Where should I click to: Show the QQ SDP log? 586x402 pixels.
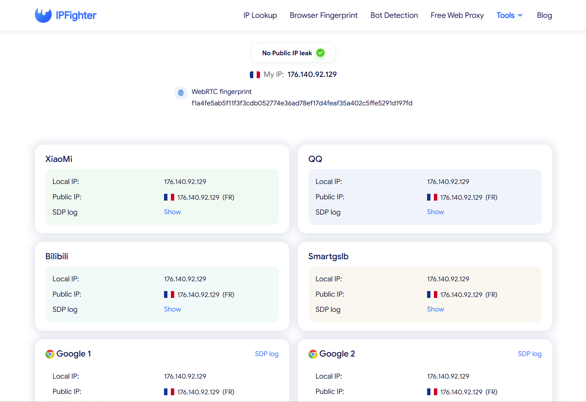pos(436,212)
